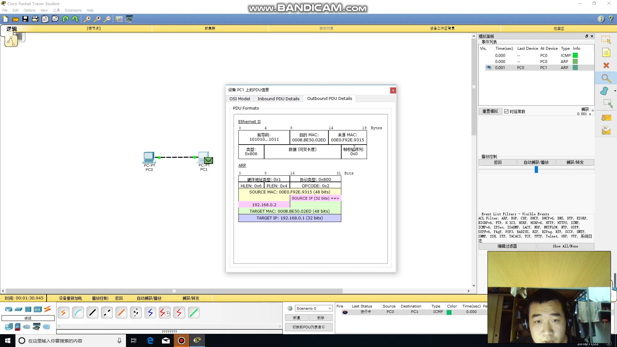The height and width of the screenshot is (347, 617).
Task: Switch to Inbound PDU Details tab
Action: [278, 99]
